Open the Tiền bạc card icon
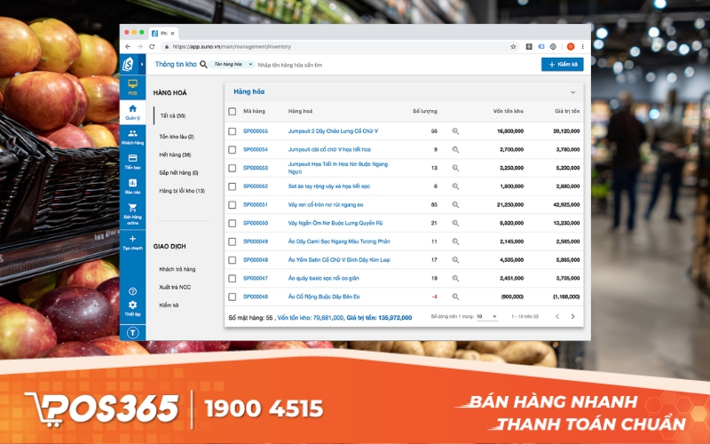 coord(132,158)
